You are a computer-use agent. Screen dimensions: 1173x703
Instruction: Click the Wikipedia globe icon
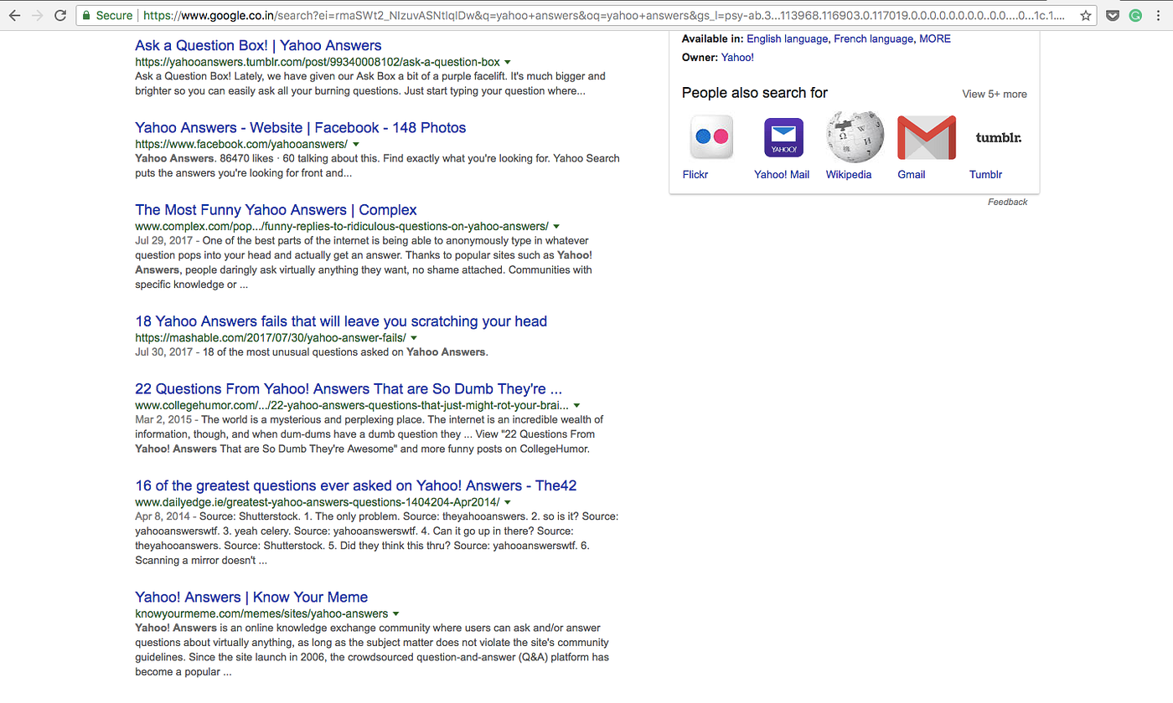click(x=855, y=136)
